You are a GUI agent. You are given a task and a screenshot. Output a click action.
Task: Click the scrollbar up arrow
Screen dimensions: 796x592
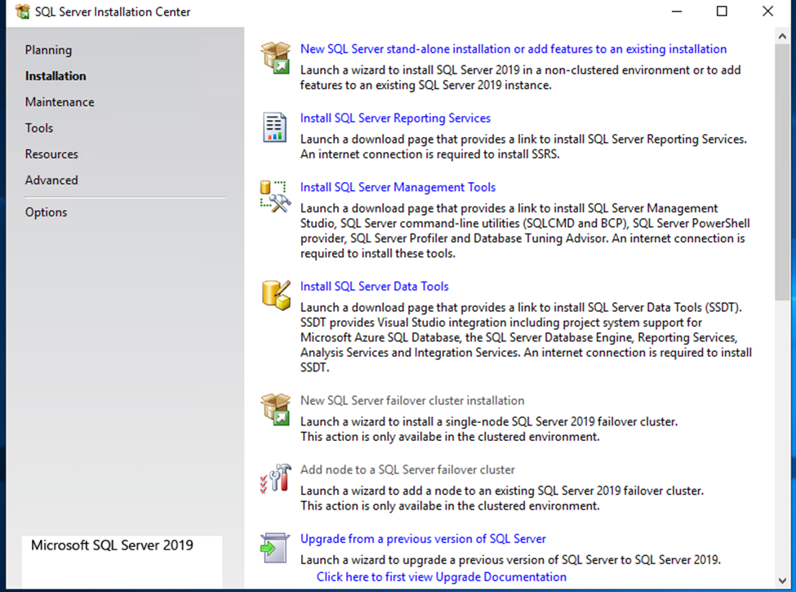(x=782, y=36)
